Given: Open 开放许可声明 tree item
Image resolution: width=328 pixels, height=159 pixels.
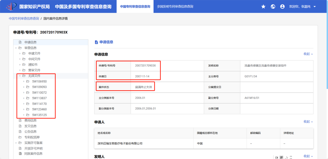Looking at the screenshot, I should click(x=34, y=148).
